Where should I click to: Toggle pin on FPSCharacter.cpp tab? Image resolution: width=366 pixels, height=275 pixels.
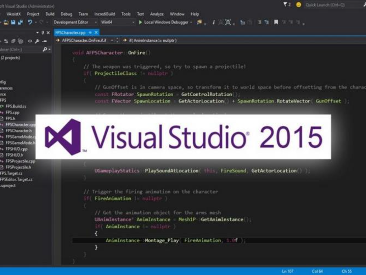pyautogui.click(x=90, y=33)
